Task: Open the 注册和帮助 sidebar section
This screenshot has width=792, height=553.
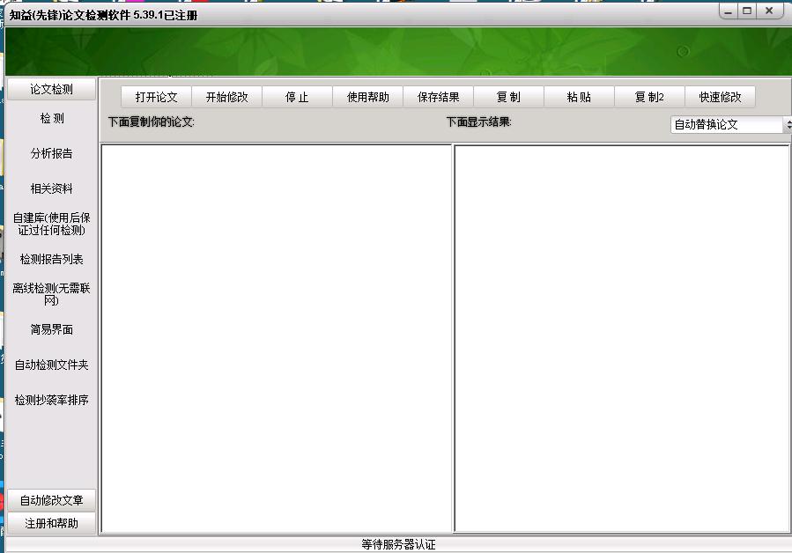Action: pyautogui.click(x=51, y=523)
